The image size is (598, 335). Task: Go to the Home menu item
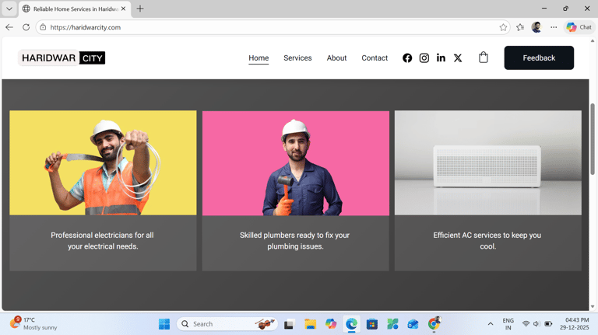coord(259,58)
